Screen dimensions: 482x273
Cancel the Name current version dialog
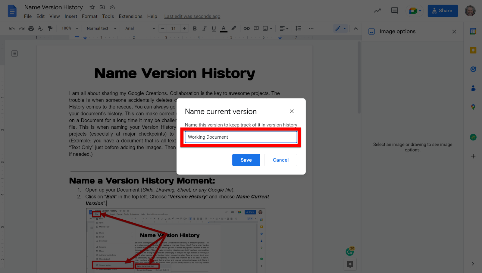[280, 160]
